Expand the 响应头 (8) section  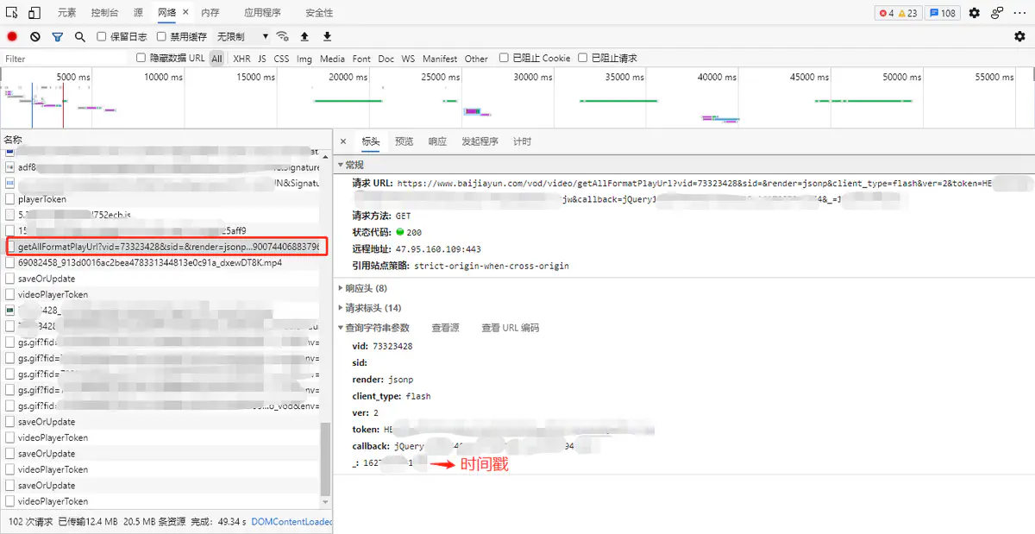point(365,288)
